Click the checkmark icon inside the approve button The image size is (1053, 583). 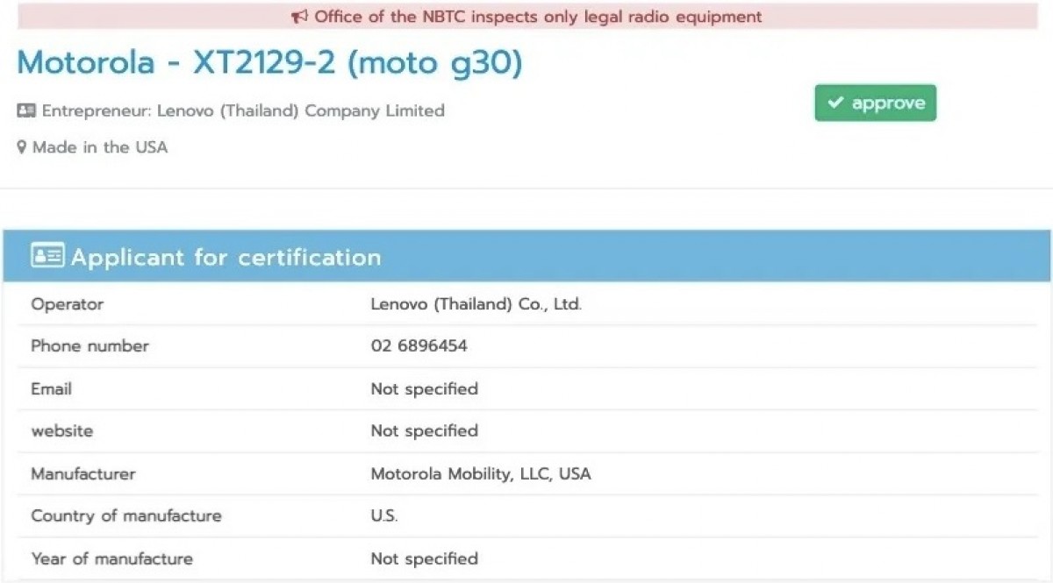(836, 103)
